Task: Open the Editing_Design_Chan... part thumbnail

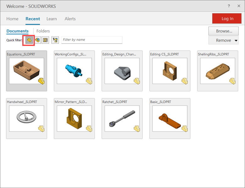Action: coord(122,71)
